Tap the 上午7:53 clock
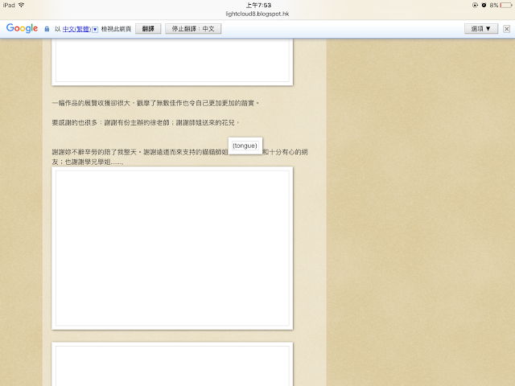The width and height of the screenshot is (515, 386). click(258, 5)
